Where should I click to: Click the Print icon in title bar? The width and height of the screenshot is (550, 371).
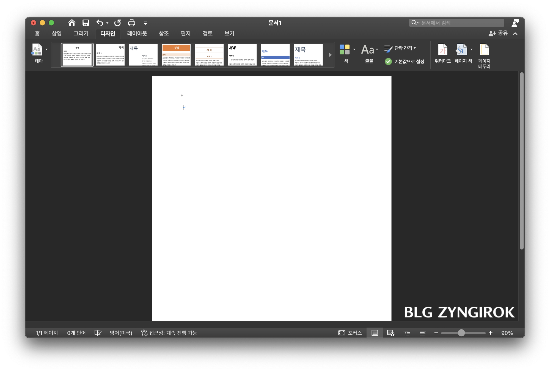131,23
